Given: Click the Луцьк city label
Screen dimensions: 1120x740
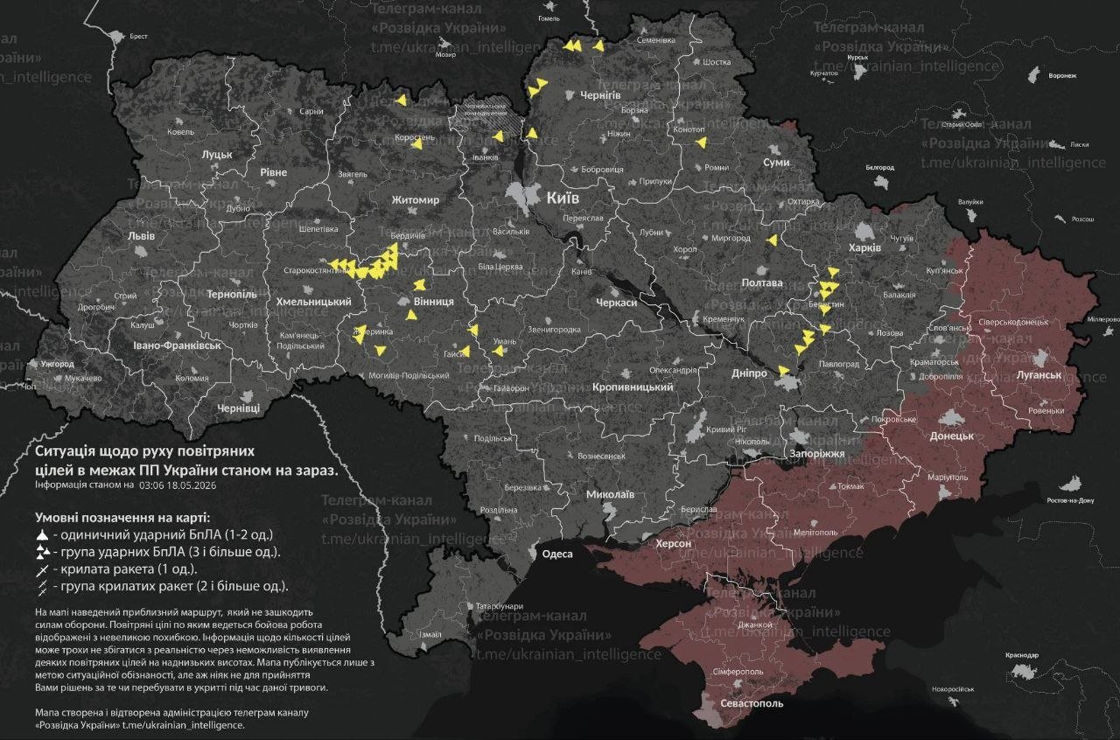Looking at the screenshot, I should tap(216, 154).
